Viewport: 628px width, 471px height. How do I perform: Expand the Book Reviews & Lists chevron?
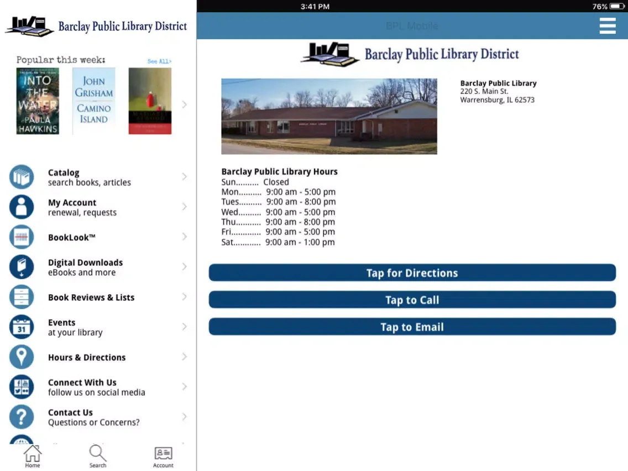184,297
